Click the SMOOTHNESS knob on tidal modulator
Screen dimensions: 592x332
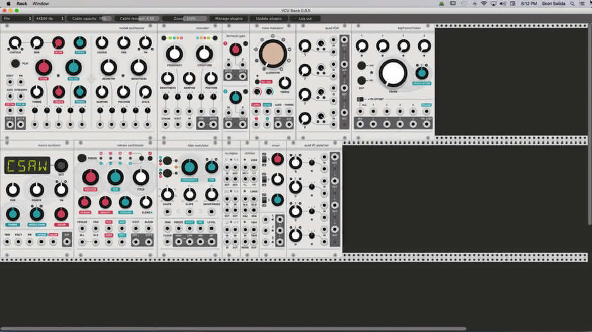point(212,194)
